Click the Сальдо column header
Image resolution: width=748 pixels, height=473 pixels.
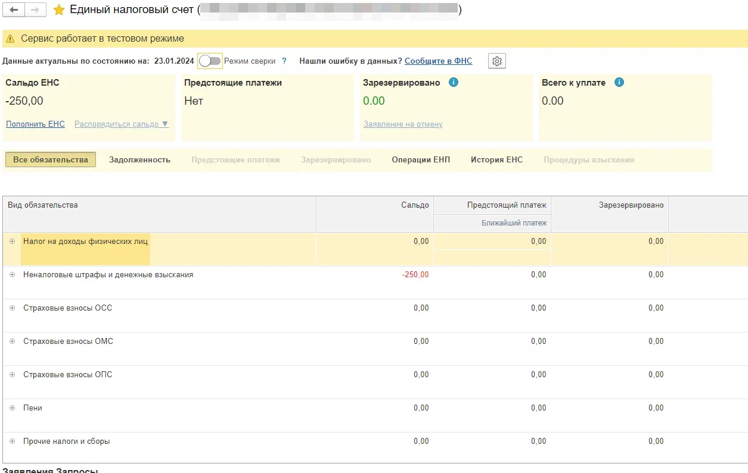click(x=415, y=205)
